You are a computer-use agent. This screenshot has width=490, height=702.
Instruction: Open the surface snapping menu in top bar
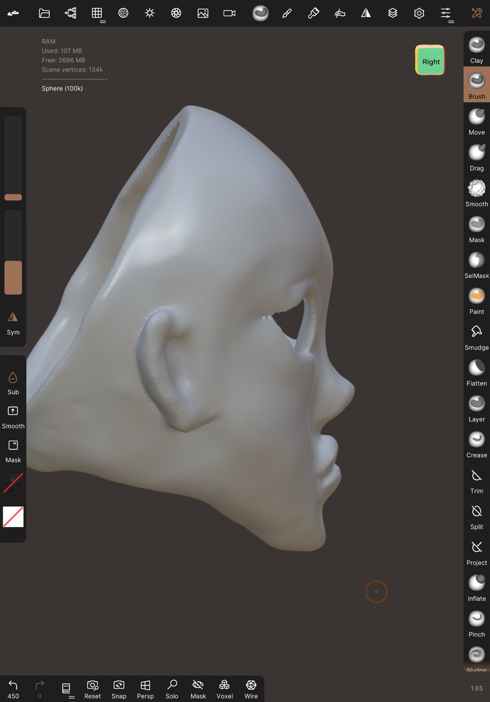click(340, 13)
